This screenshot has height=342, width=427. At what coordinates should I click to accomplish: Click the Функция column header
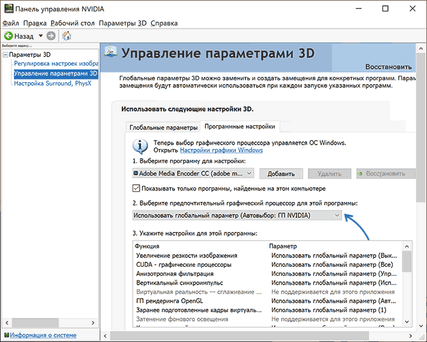(147, 246)
